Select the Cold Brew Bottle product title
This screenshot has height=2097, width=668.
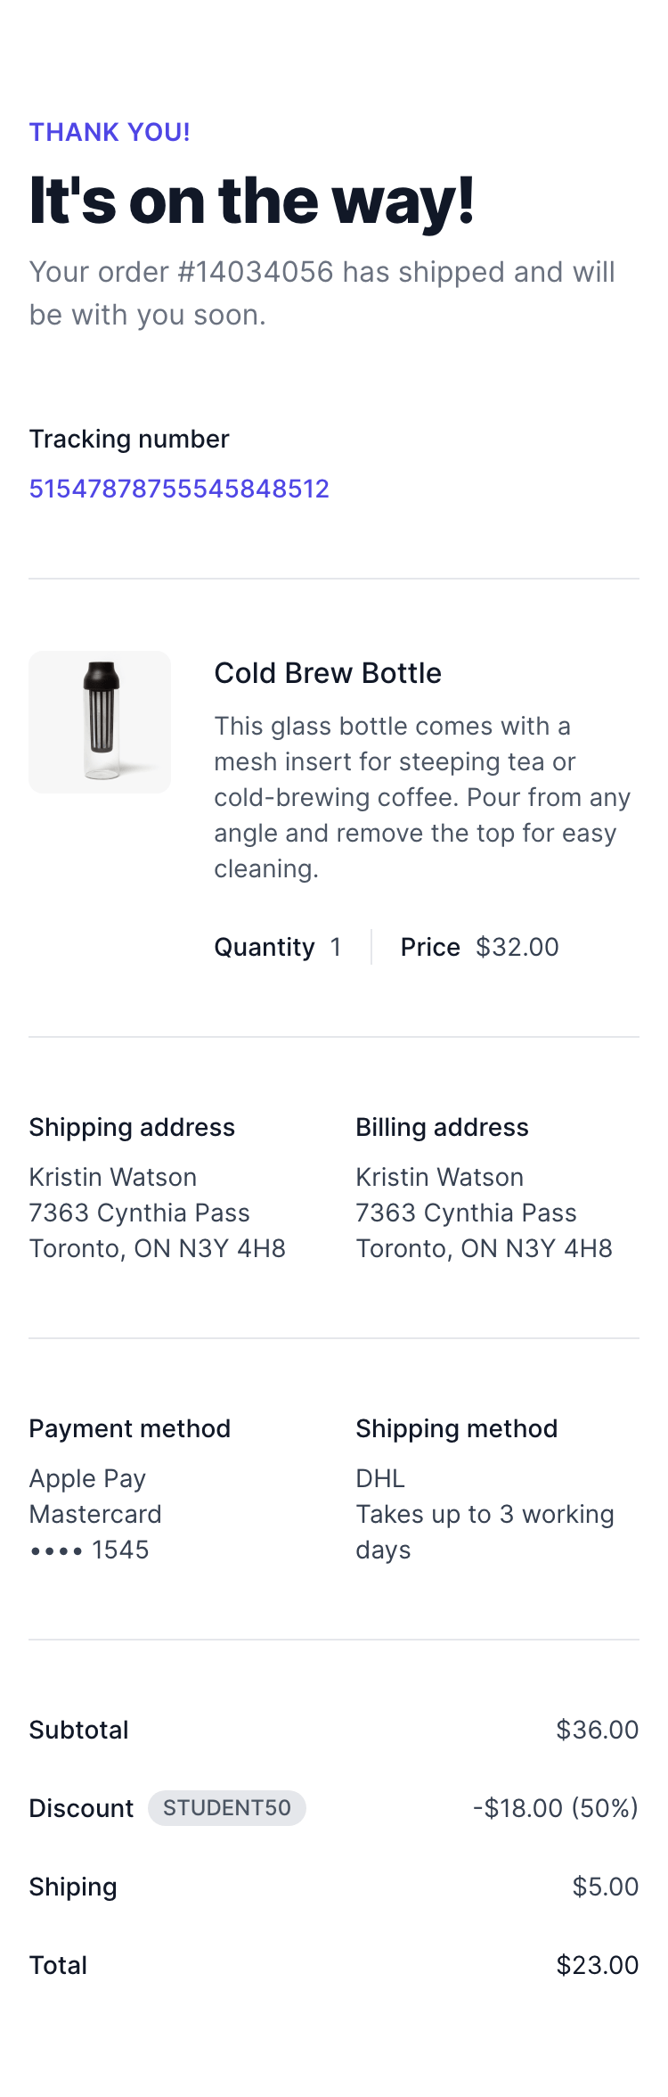[328, 673]
